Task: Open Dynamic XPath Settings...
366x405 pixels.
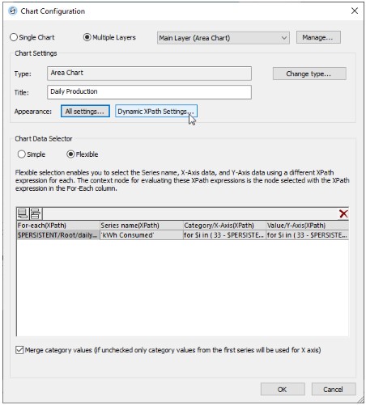Action: click(156, 111)
